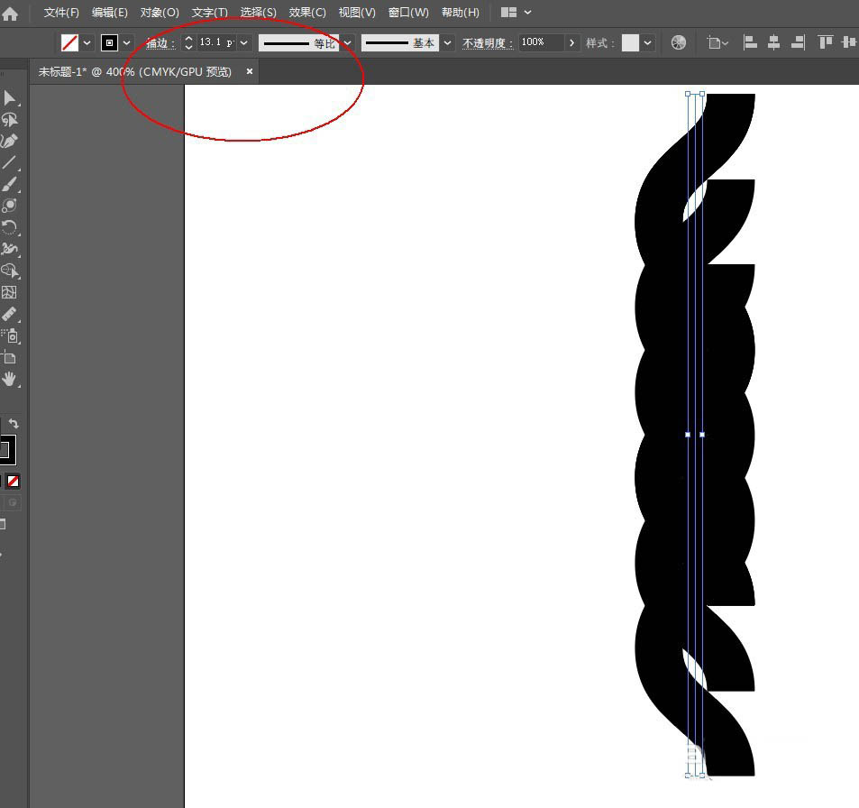Select the Hand tool
The image size is (859, 808).
9,379
